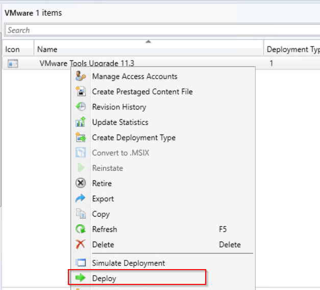This screenshot has height=290, width=320.
Task: Choose Revision History from the menu
Action: pos(119,107)
